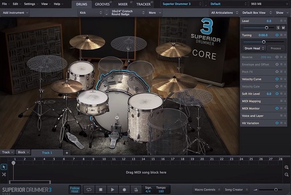Open the File menu

pyautogui.click(x=6, y=4)
